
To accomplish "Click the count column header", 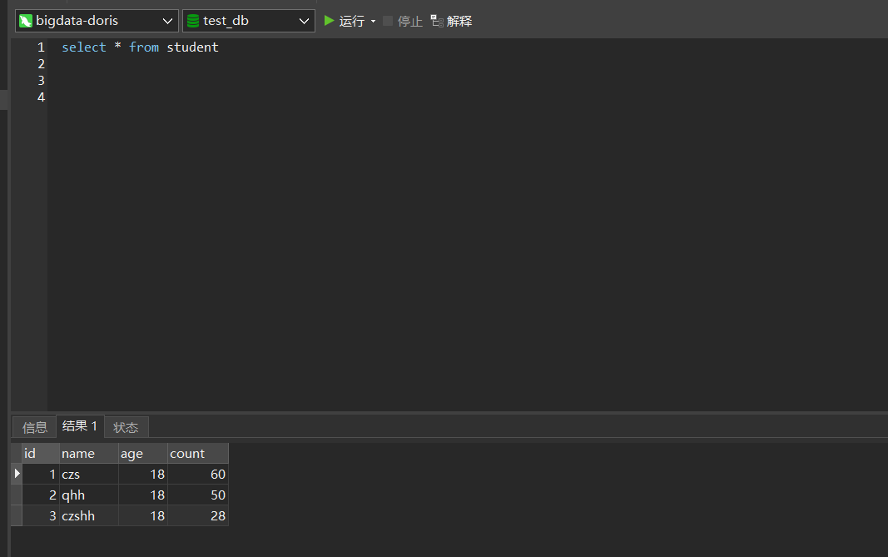I will (197, 453).
